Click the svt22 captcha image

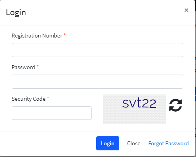coord(135,109)
